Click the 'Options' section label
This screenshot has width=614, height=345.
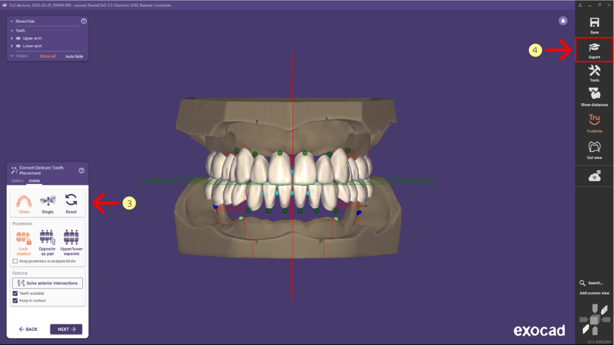pyautogui.click(x=20, y=273)
